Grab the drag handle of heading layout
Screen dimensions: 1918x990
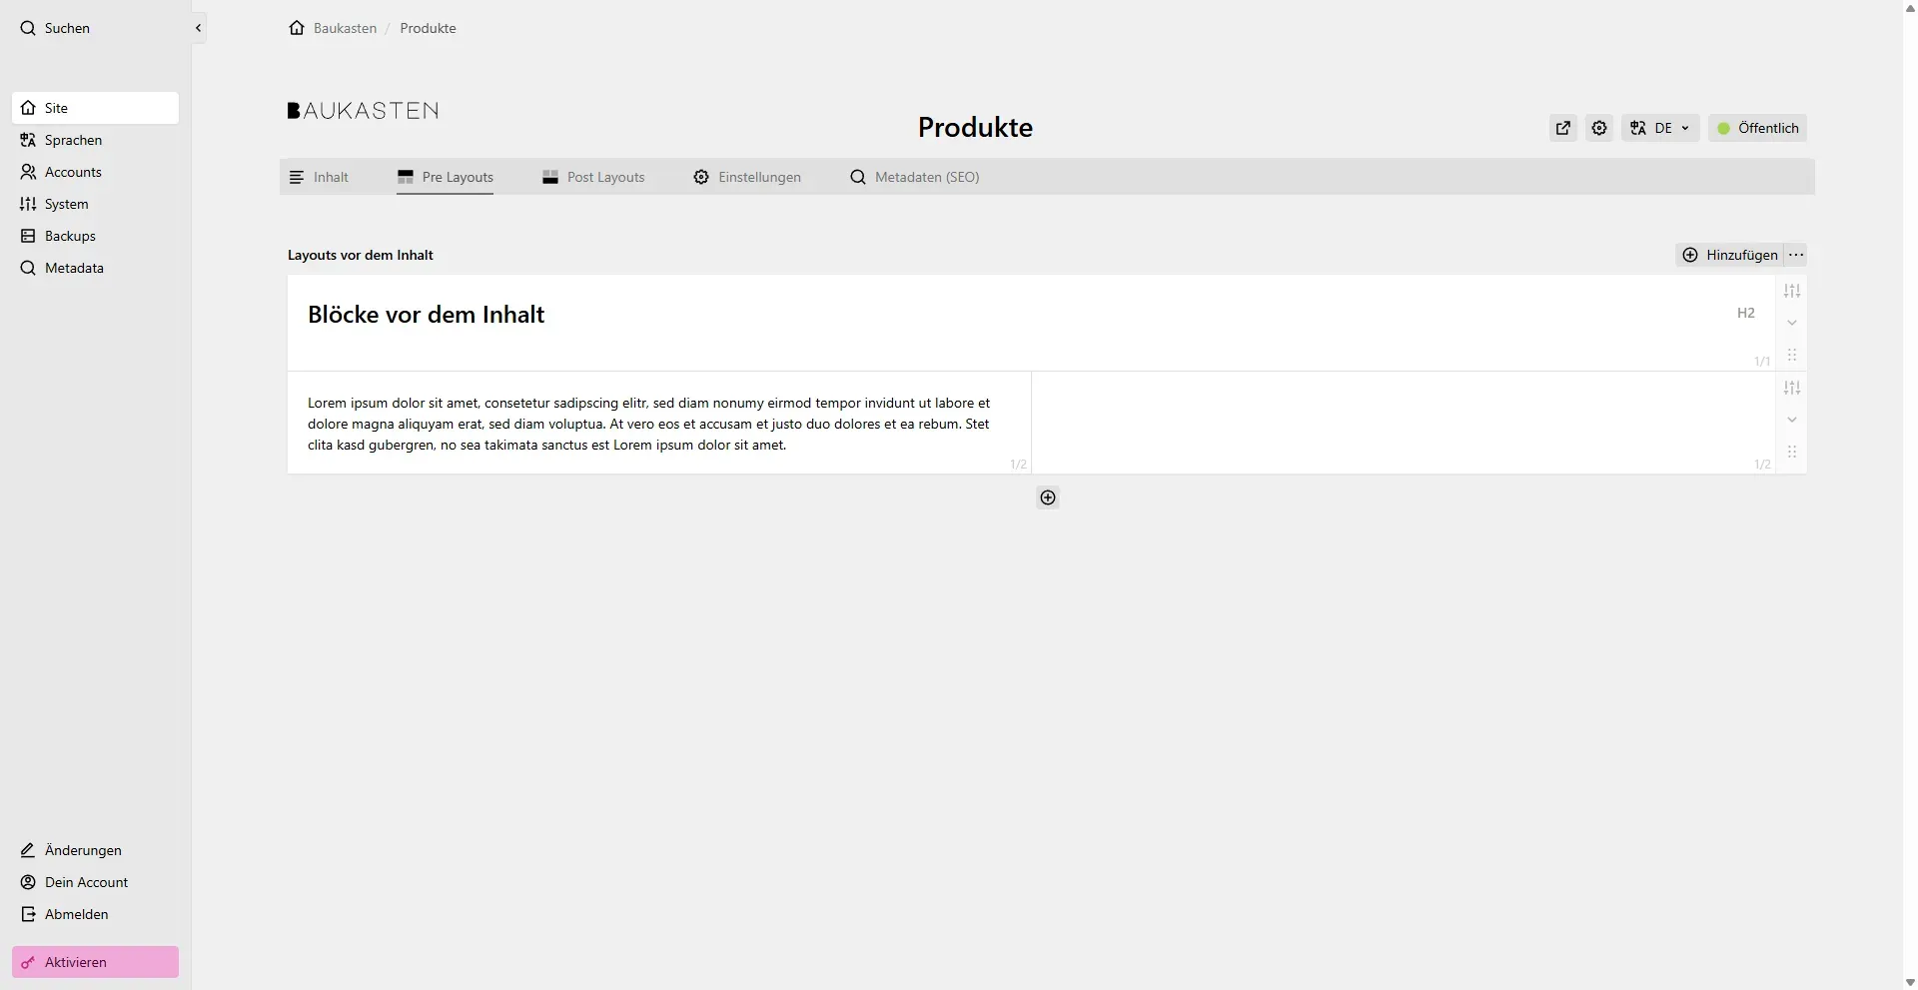(x=1792, y=355)
